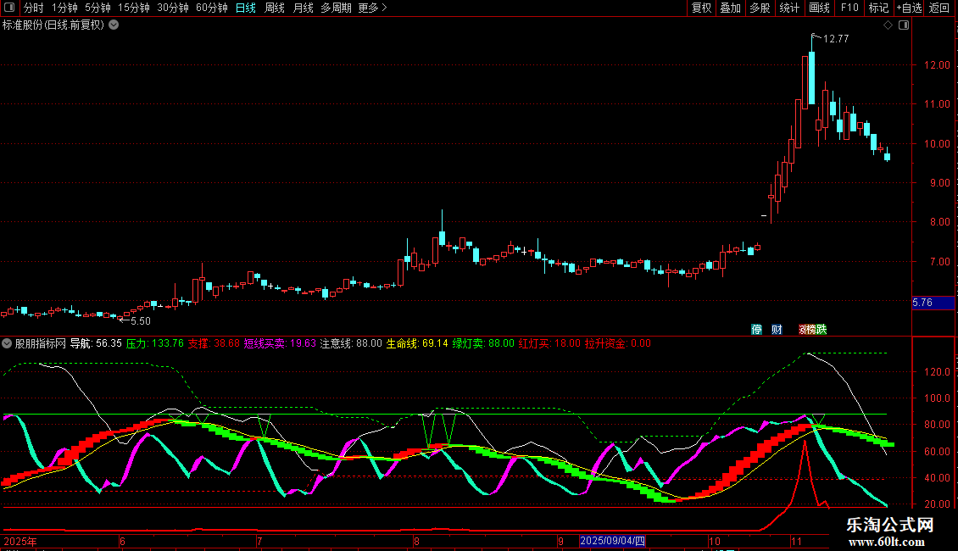Viewport: 958px width, 551px height.
Task: Select the 日线 daily period tab
Action: (x=246, y=8)
